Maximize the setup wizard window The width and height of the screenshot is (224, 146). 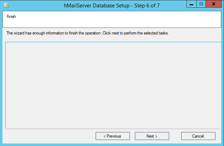coord(201,4)
